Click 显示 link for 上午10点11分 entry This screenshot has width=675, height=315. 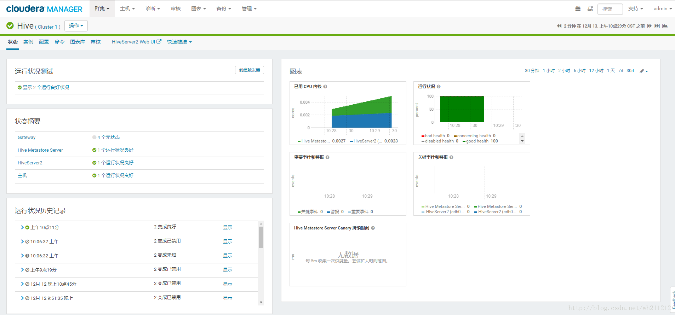[228, 227]
